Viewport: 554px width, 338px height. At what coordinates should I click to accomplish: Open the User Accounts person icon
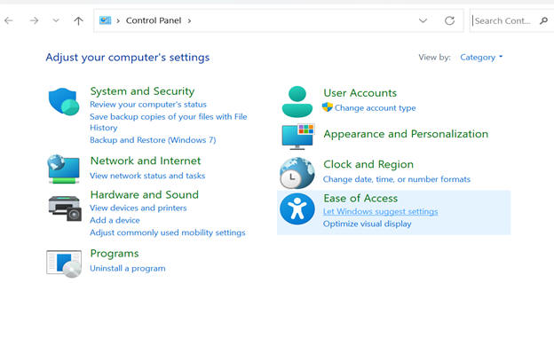coord(297,101)
